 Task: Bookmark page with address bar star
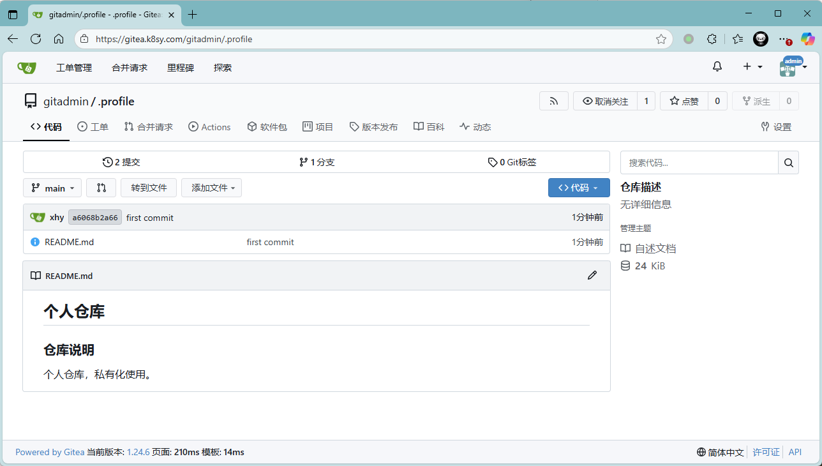point(661,39)
